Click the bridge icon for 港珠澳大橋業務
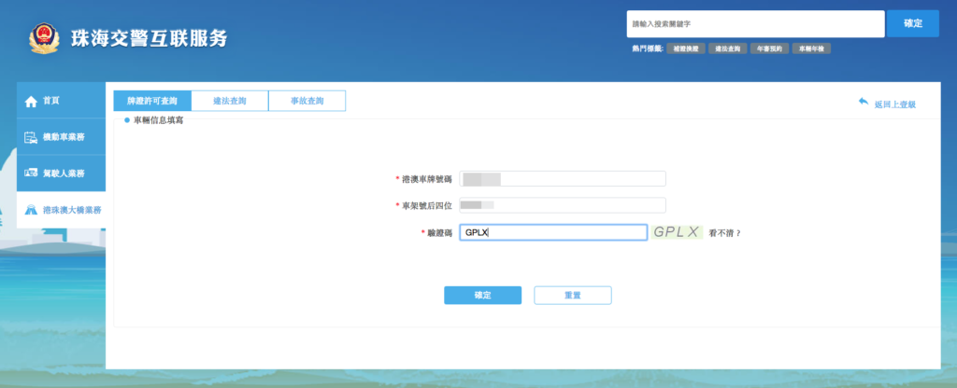Viewport: 957px width, 388px height. click(x=30, y=211)
